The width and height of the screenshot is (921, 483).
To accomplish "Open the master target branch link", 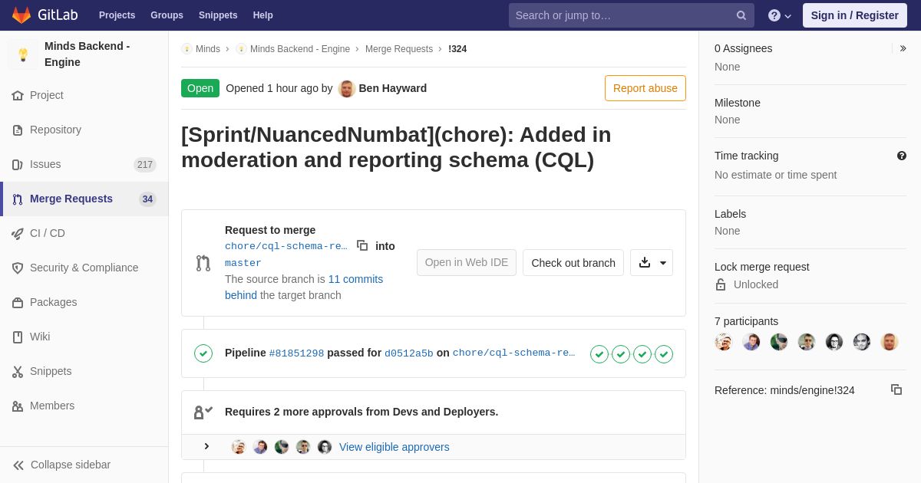I will [x=243, y=263].
